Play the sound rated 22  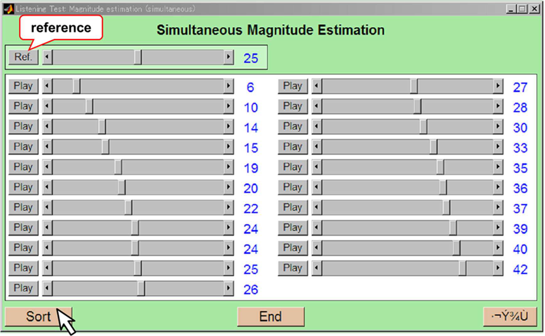pos(23,207)
